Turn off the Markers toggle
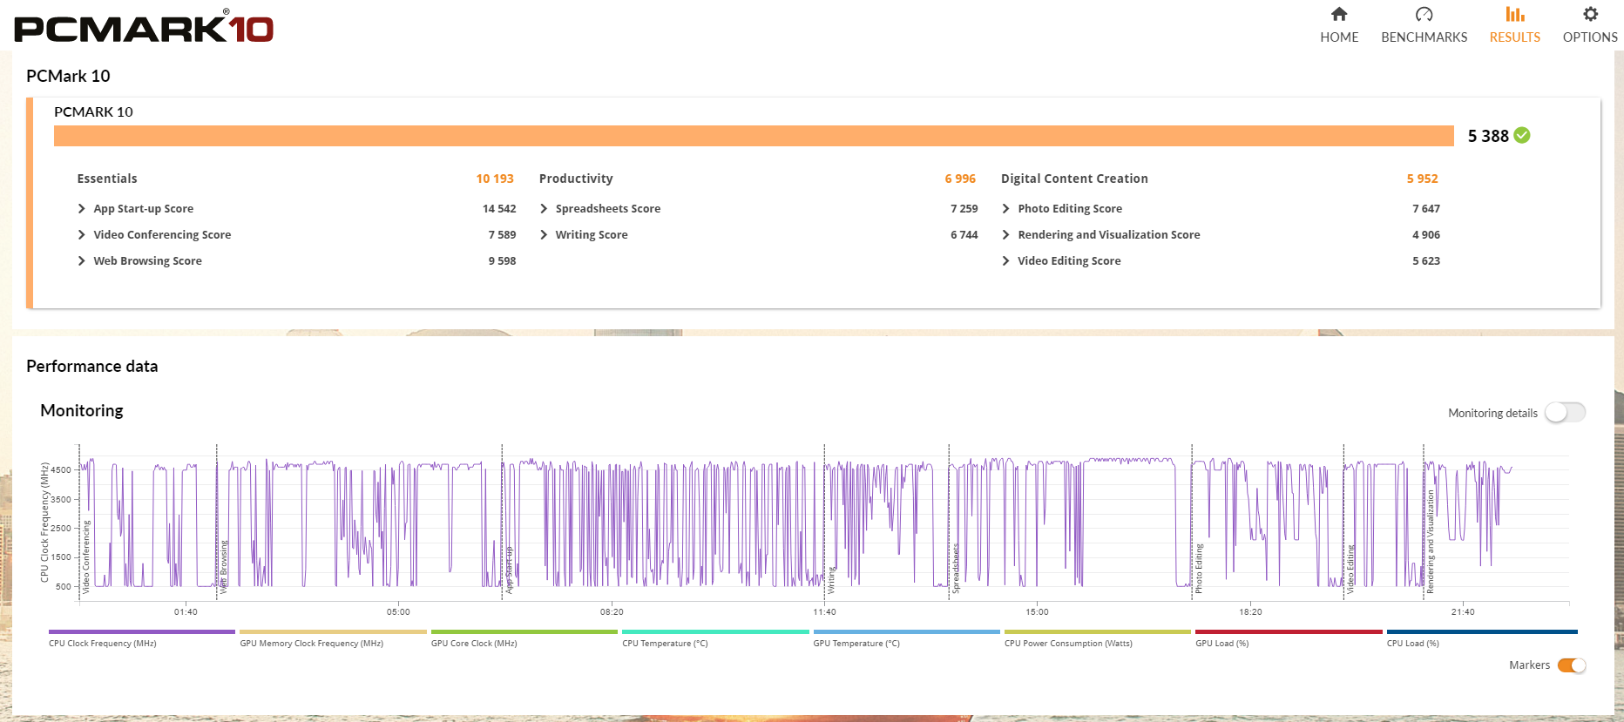Image resolution: width=1624 pixels, height=722 pixels. (1572, 665)
